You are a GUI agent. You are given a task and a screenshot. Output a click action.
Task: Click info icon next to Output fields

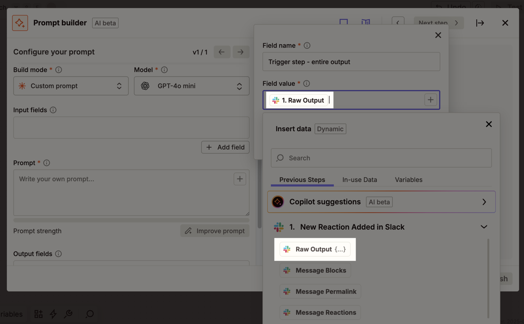tap(58, 254)
